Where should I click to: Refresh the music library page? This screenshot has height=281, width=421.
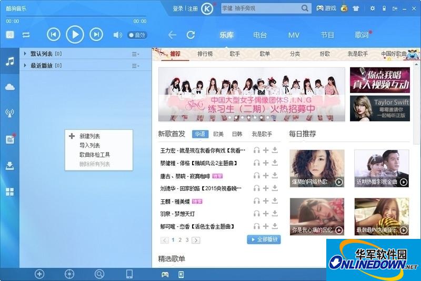click(x=191, y=35)
